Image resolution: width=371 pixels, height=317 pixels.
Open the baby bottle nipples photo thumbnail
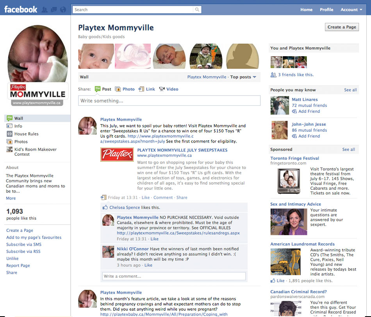point(133,56)
